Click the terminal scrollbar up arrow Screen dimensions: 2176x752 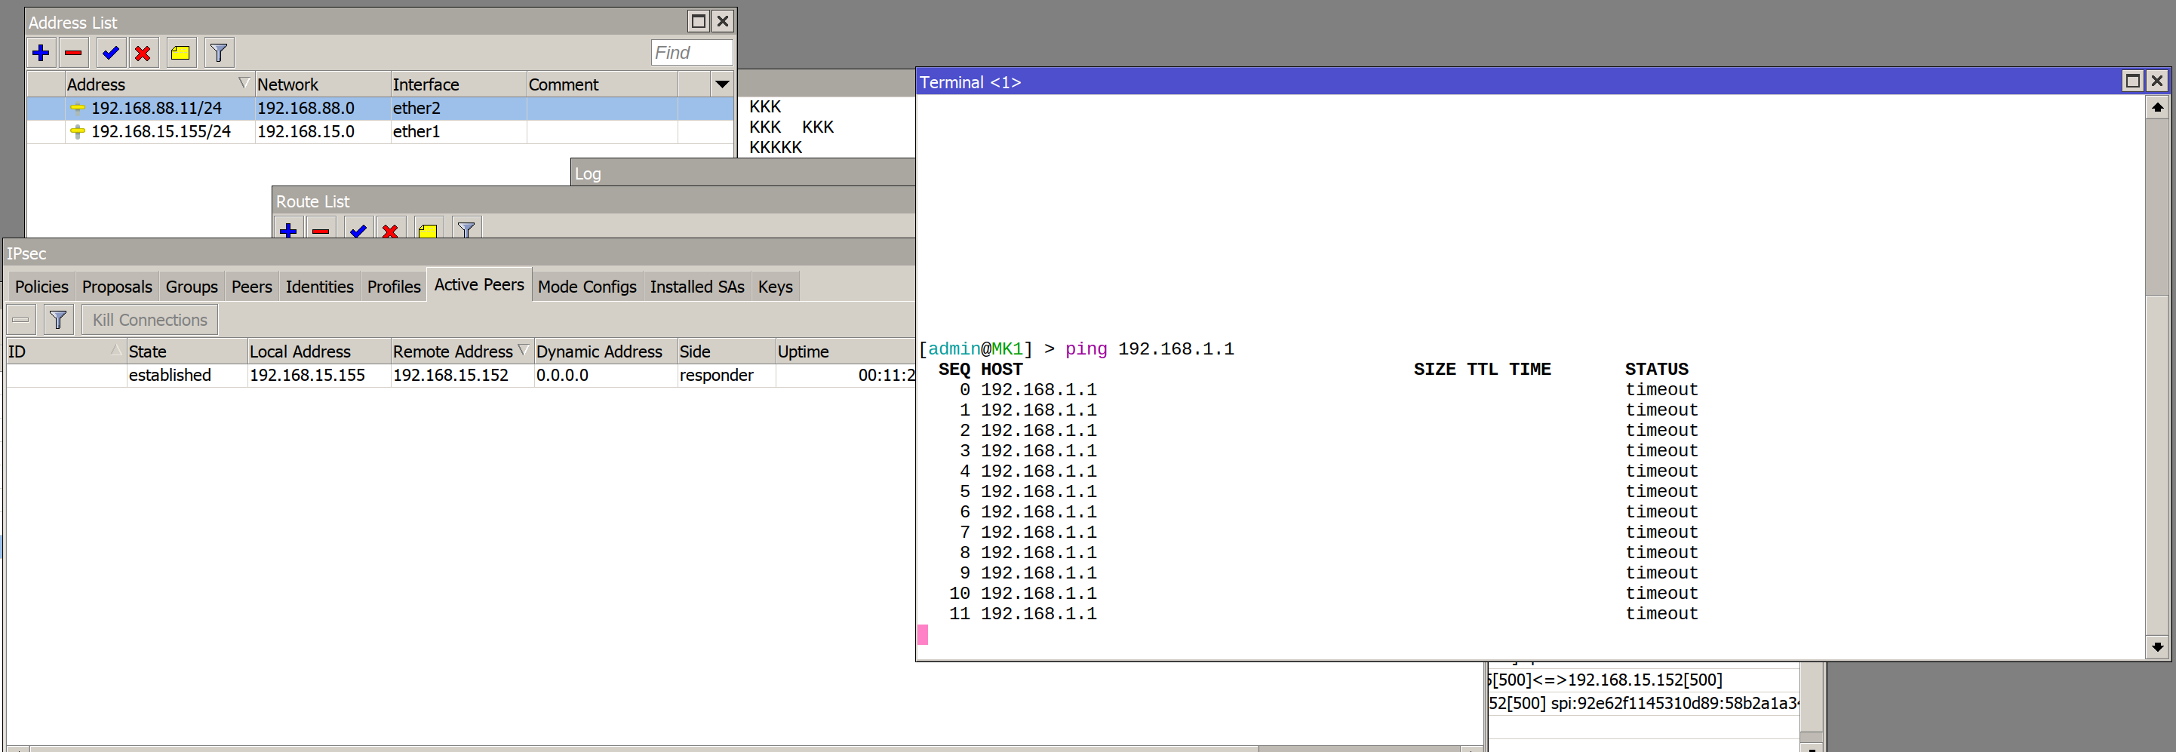(x=2157, y=107)
